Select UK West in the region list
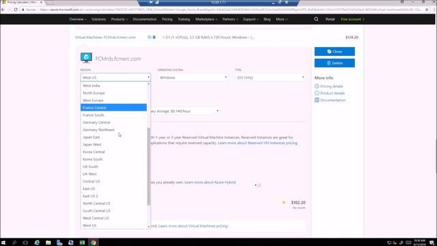This screenshot has width=437, height=246. 114,174
